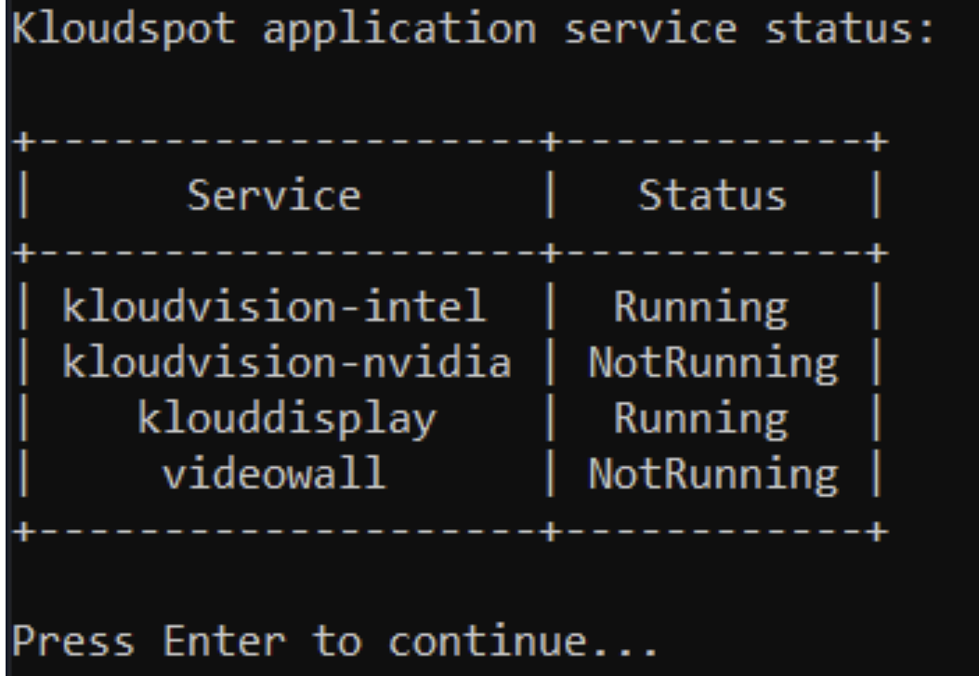Select the Service column header
Viewport: 979px width, 676px height.
pyautogui.click(x=274, y=195)
